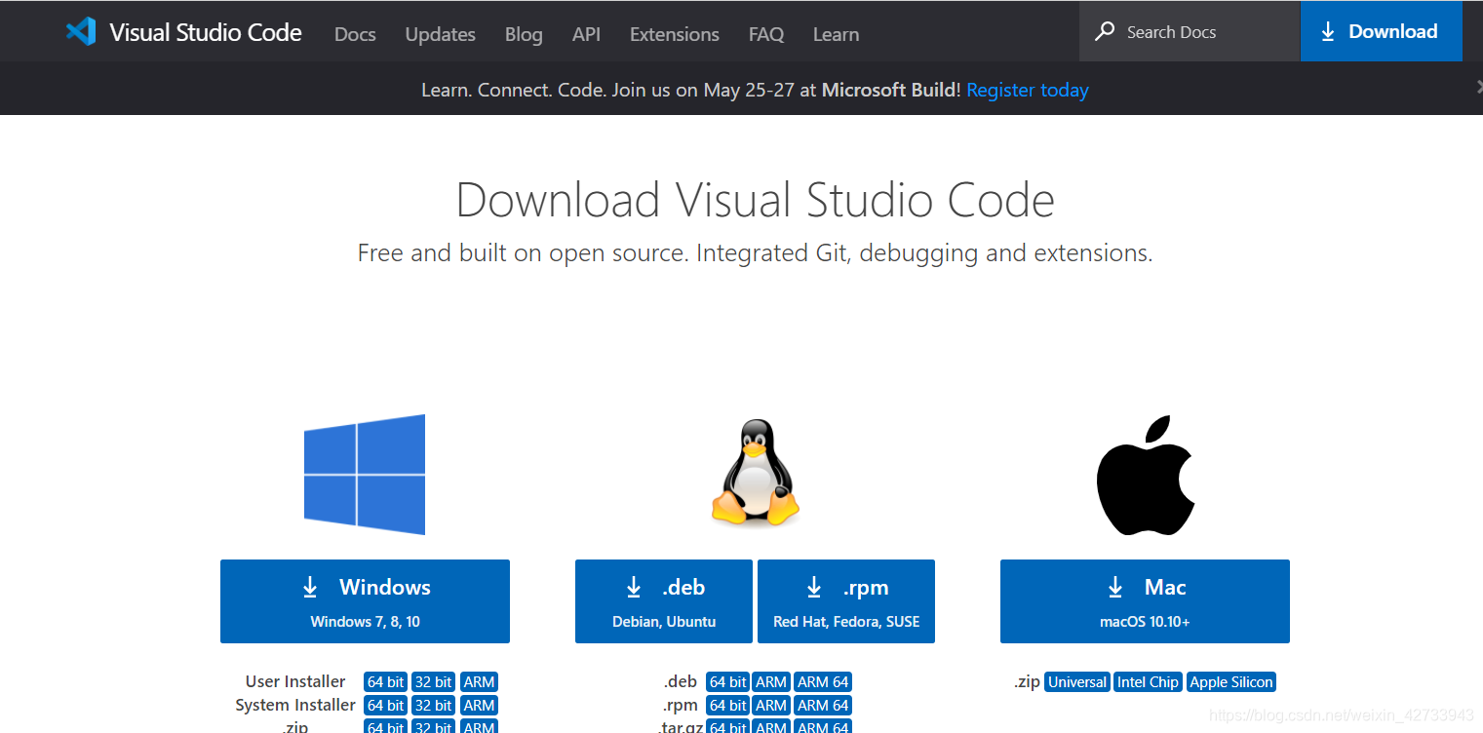Pick Linux .rpm ARM badge
Viewport: 1483px width, 733px height.
point(771,706)
